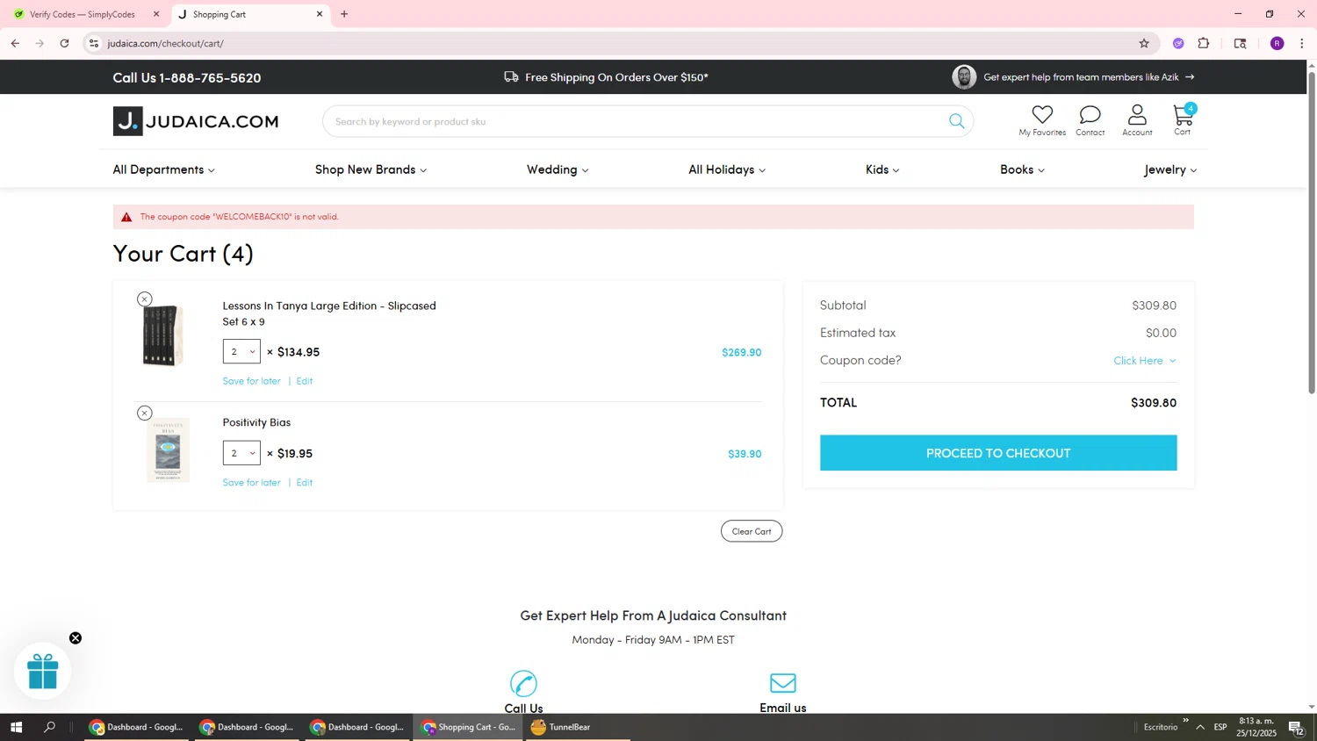
Task: Expand Jewelry menu
Action: click(1170, 169)
